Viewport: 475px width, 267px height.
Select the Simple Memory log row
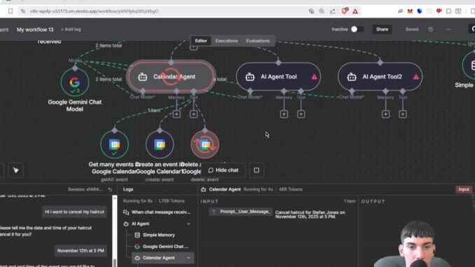click(x=159, y=235)
